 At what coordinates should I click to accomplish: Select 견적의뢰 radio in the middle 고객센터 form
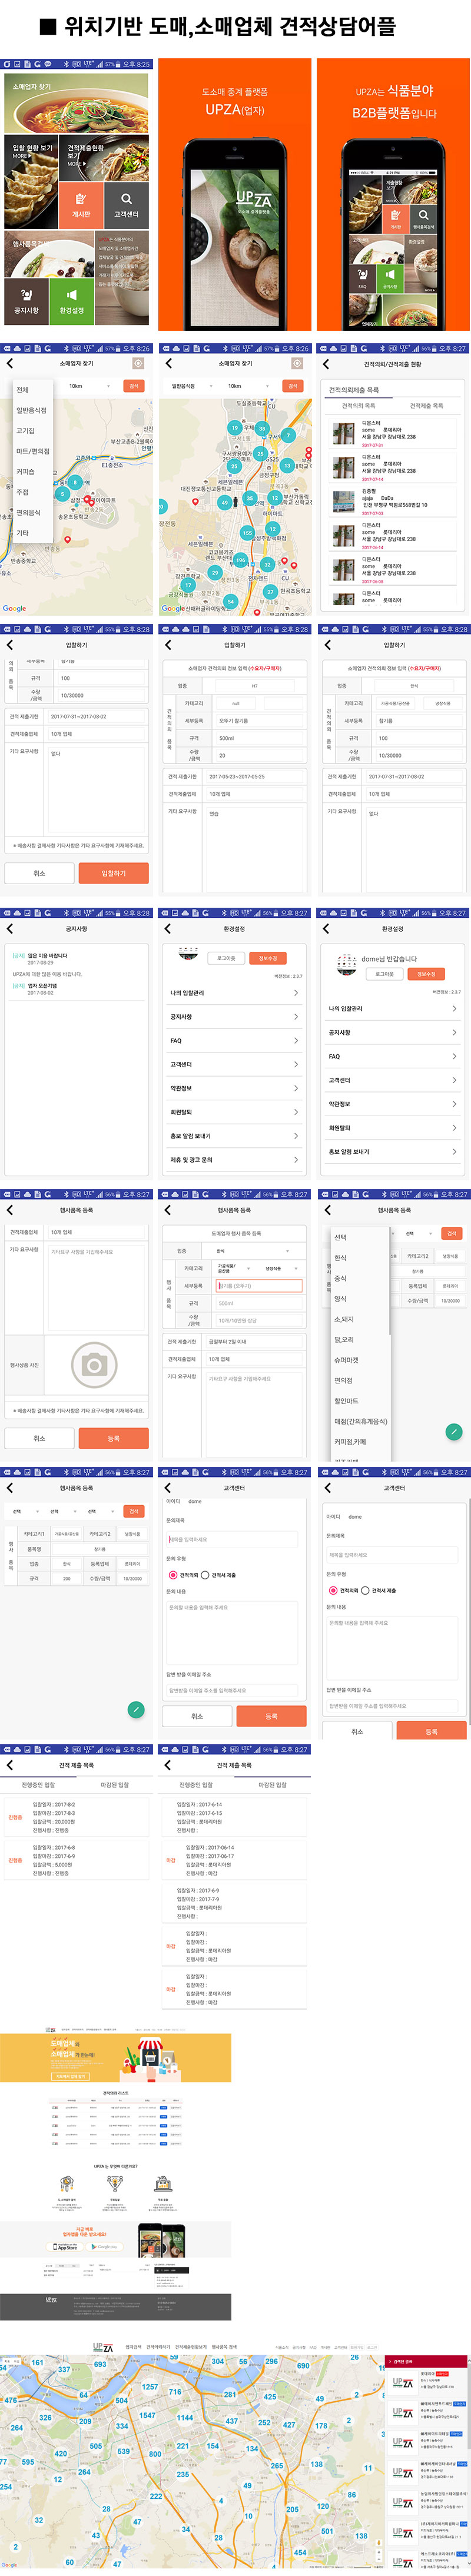[173, 1574]
